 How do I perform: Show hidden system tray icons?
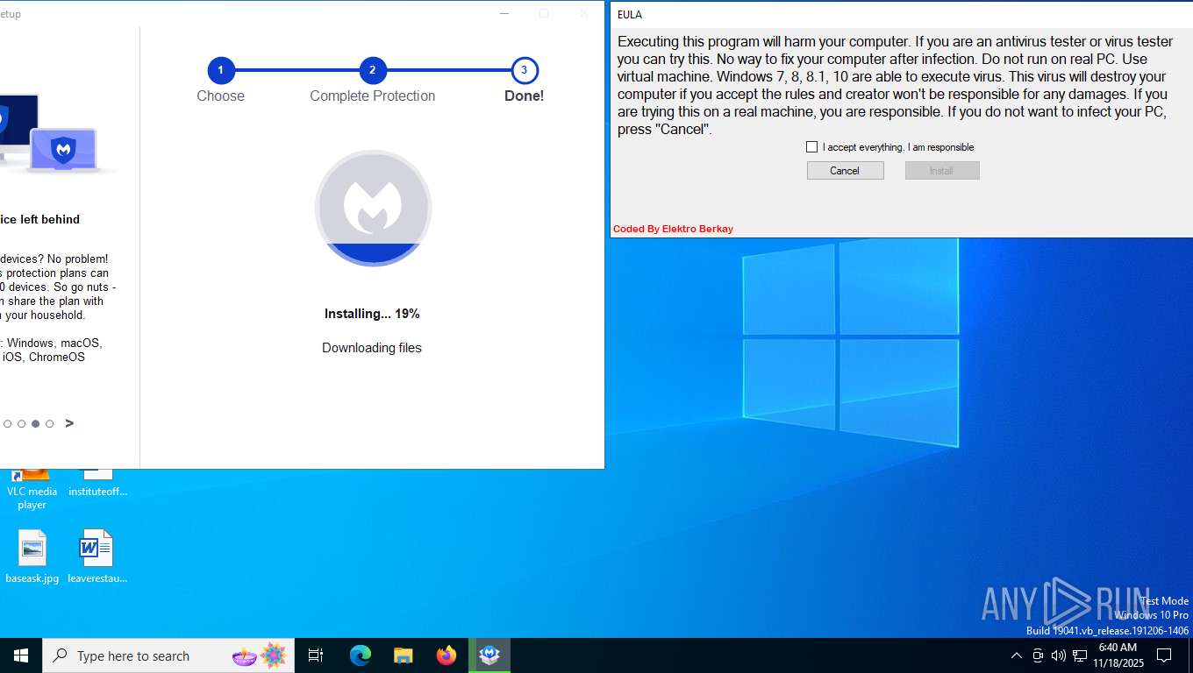click(1016, 655)
